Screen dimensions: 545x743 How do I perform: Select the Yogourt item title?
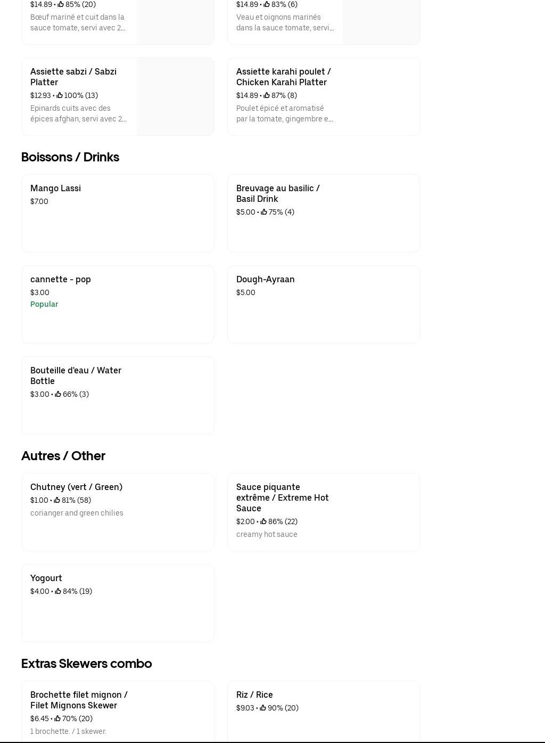[46, 578]
